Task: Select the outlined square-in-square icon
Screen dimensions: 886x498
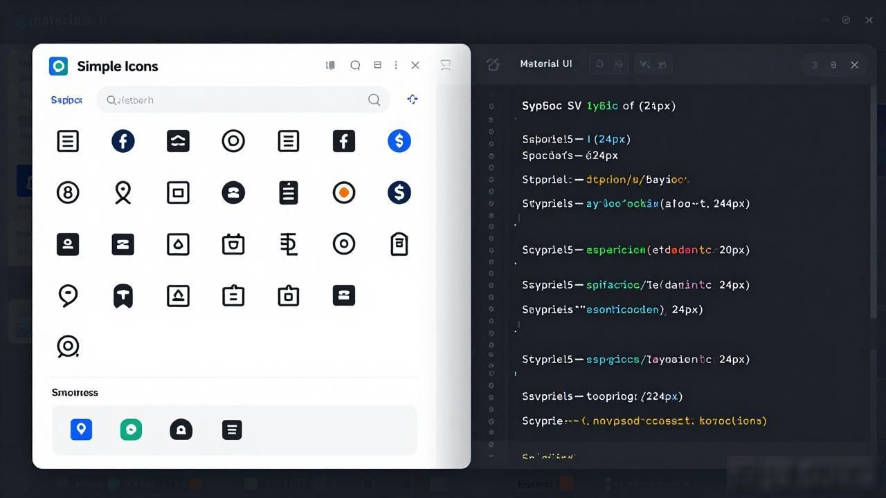Action: click(x=178, y=192)
